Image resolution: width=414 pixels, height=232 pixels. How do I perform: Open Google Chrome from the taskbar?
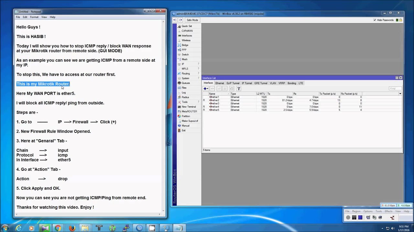point(58,228)
